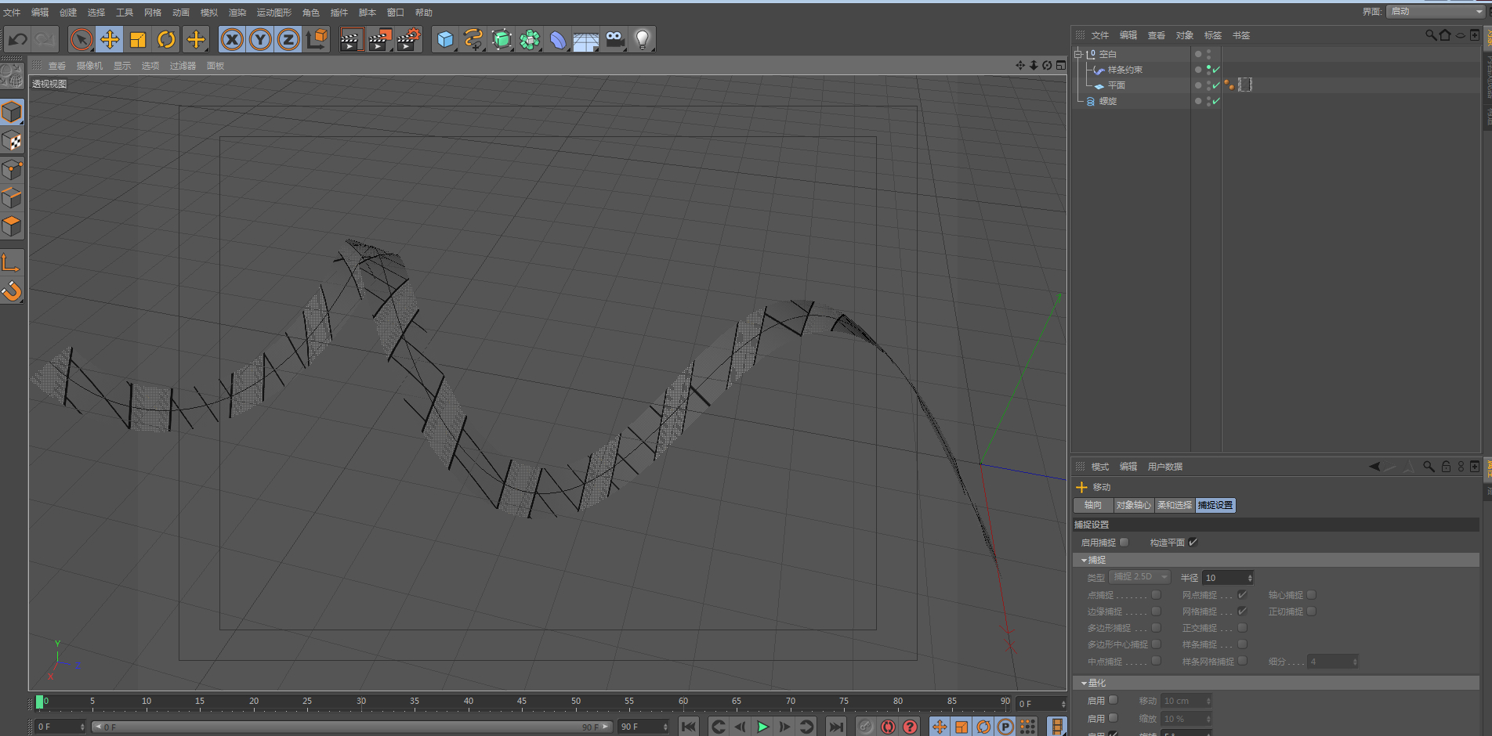Switch to the 柔和选择 tab

tap(1174, 506)
